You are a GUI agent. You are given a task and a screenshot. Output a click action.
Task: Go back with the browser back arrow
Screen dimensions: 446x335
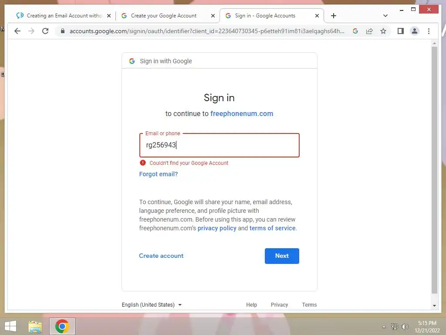point(17,31)
